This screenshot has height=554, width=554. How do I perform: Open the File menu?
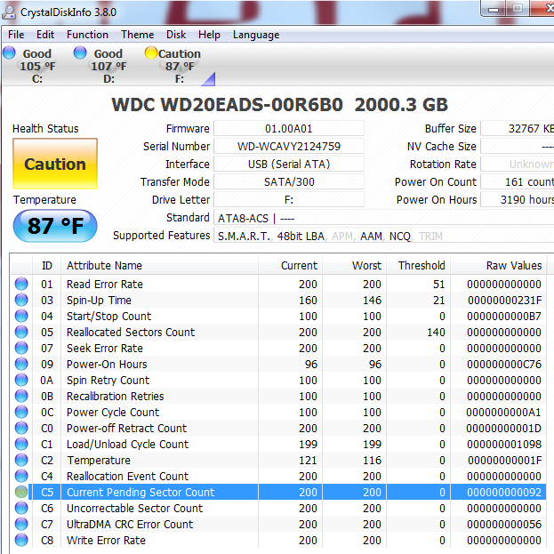pyautogui.click(x=16, y=35)
